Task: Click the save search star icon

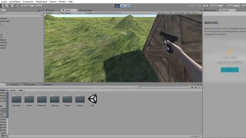Action: [199, 87]
